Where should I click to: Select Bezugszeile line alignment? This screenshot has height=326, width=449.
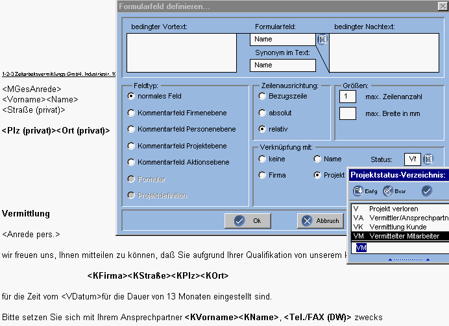(x=262, y=96)
